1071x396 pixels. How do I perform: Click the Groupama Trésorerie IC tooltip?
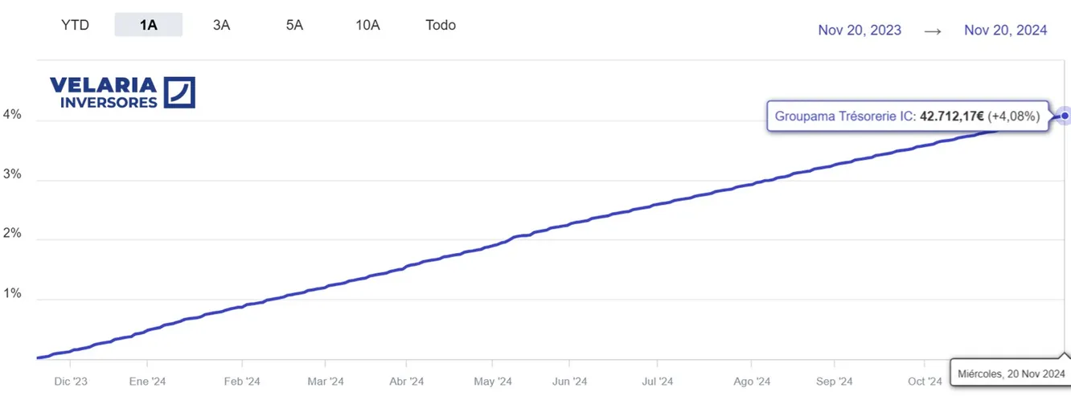coord(907,116)
